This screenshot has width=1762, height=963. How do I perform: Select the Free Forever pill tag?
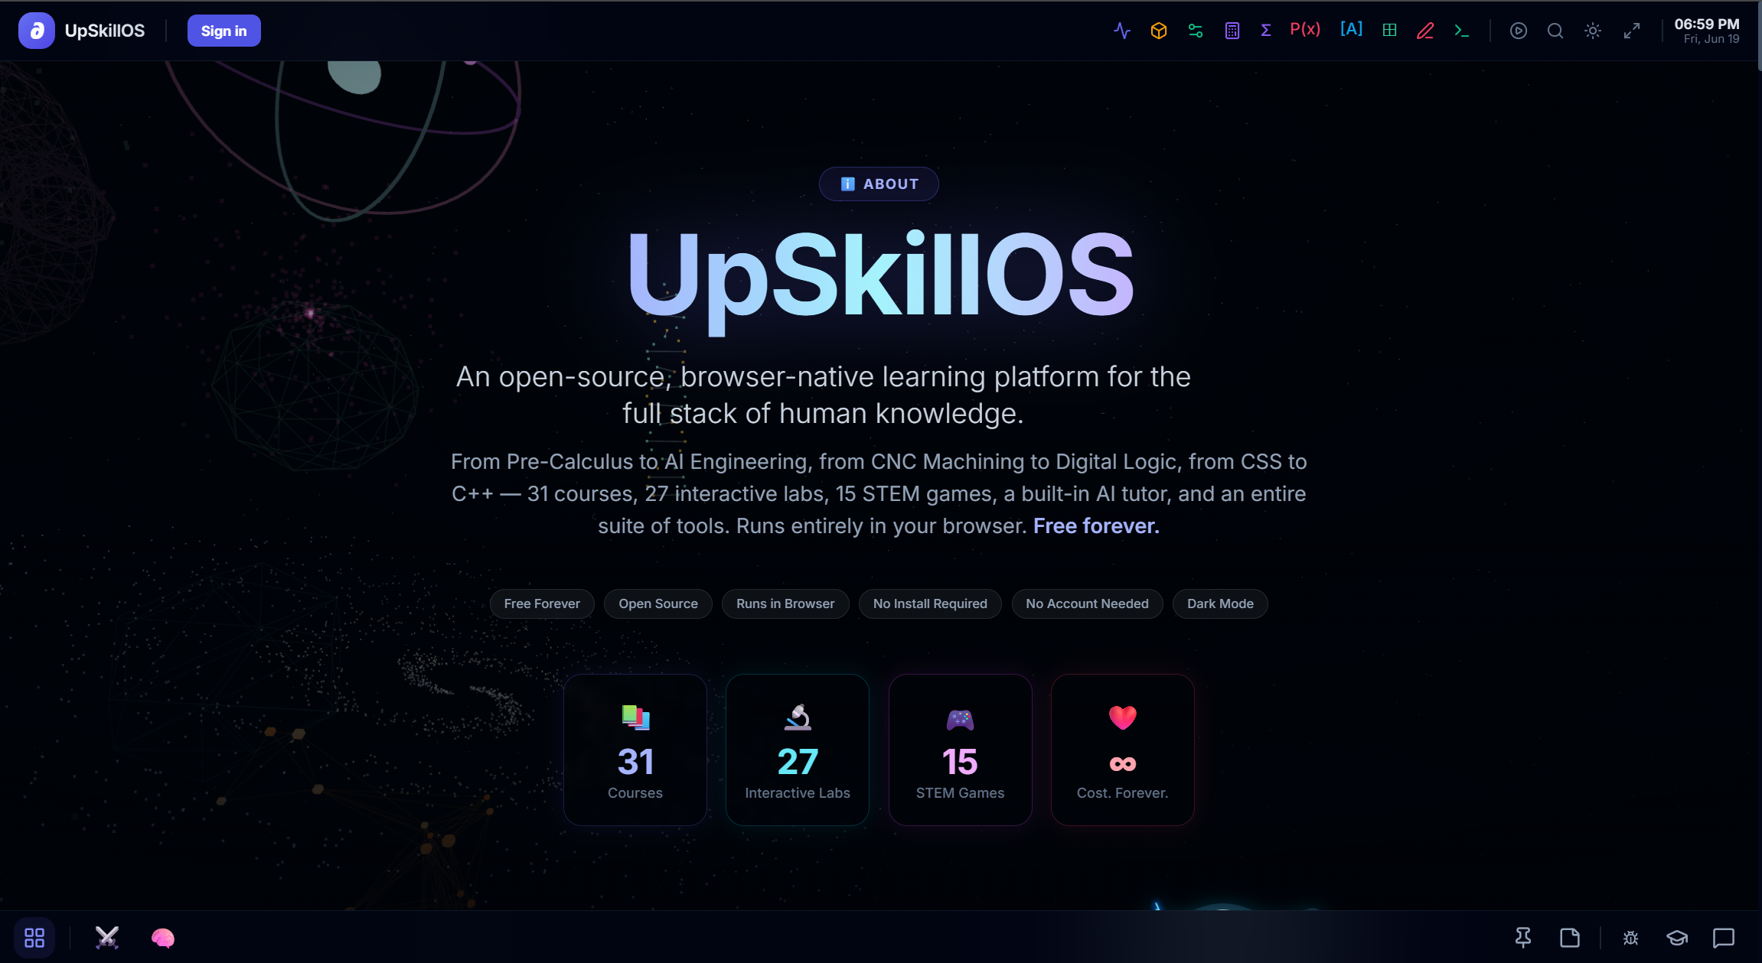point(542,604)
